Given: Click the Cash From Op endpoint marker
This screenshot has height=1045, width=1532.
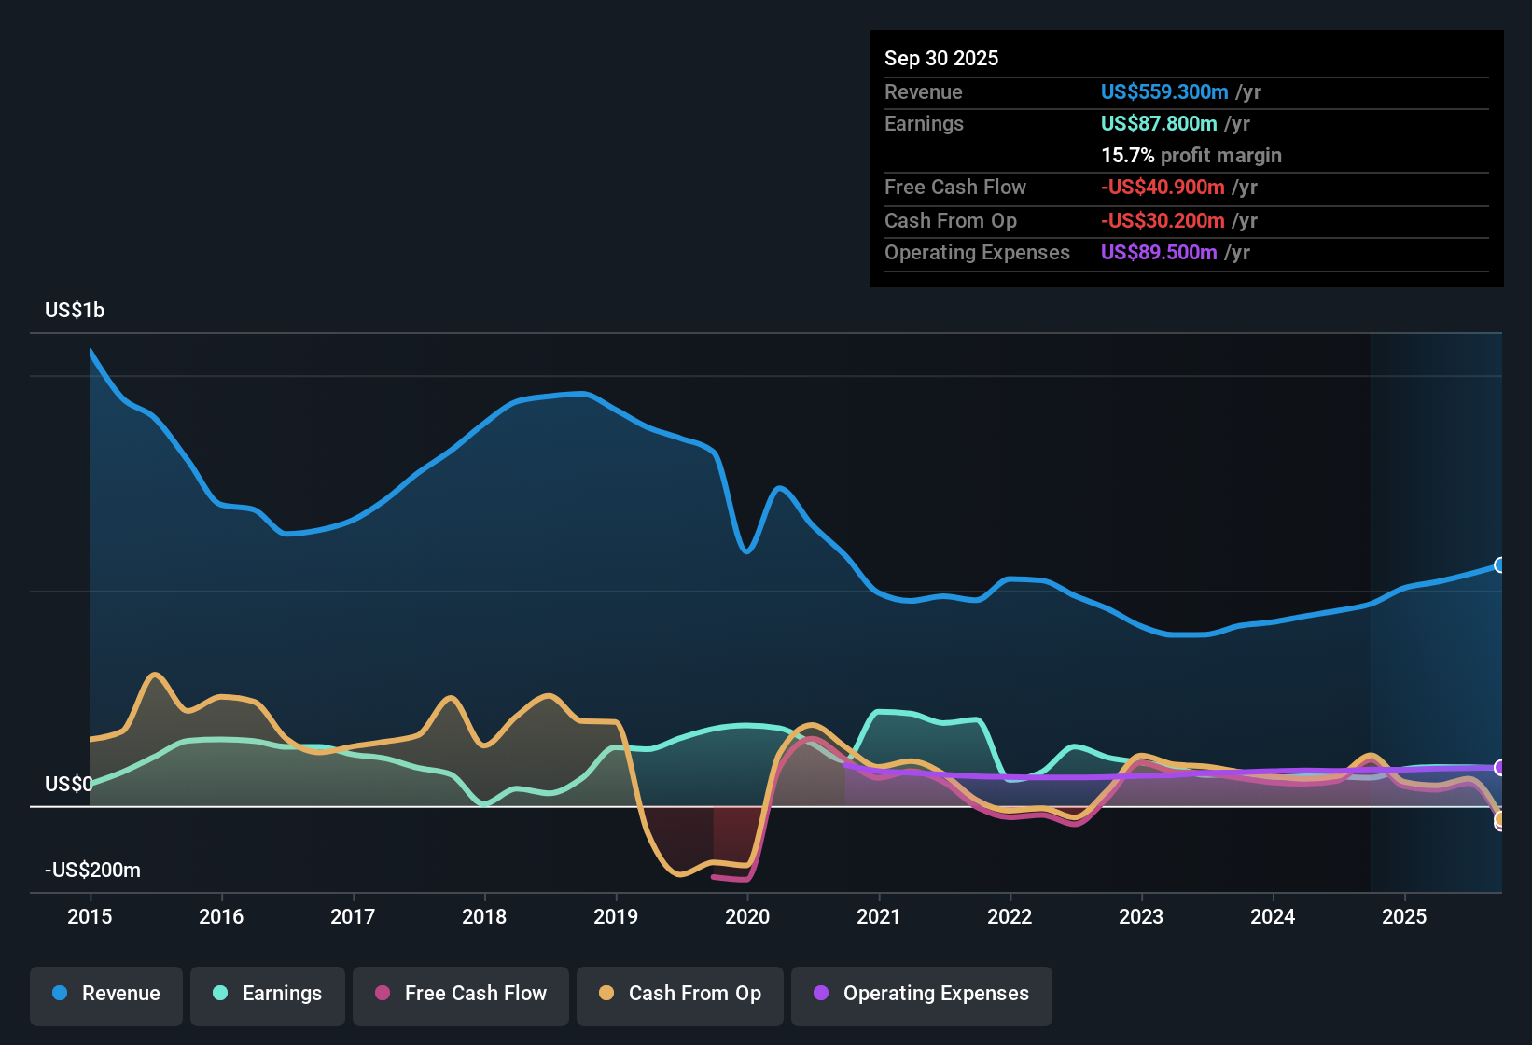Looking at the screenshot, I should [x=1500, y=822].
